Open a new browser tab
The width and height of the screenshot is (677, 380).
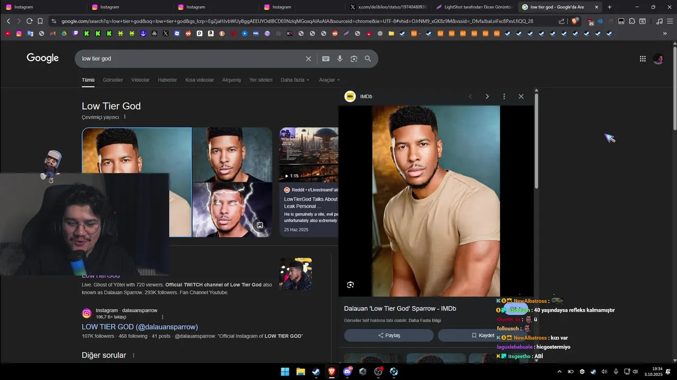pos(609,7)
